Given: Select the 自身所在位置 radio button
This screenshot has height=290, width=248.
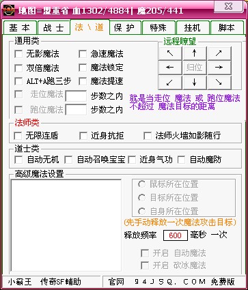Looking at the screenshot, I should pyautogui.click(x=141, y=212).
